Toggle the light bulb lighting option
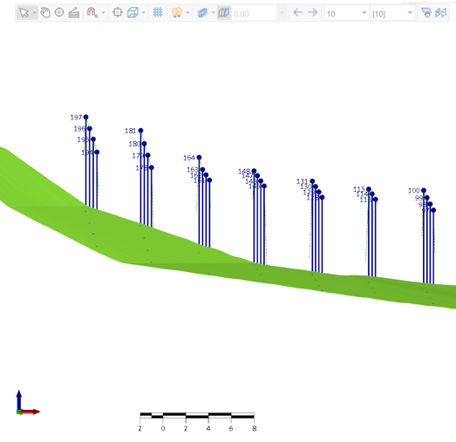The image size is (456, 442). [176, 12]
